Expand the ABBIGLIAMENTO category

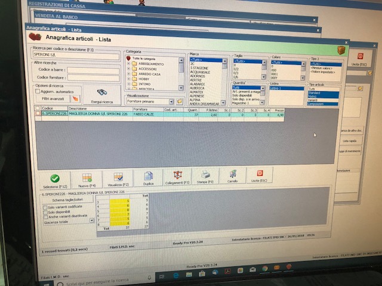[128, 64]
